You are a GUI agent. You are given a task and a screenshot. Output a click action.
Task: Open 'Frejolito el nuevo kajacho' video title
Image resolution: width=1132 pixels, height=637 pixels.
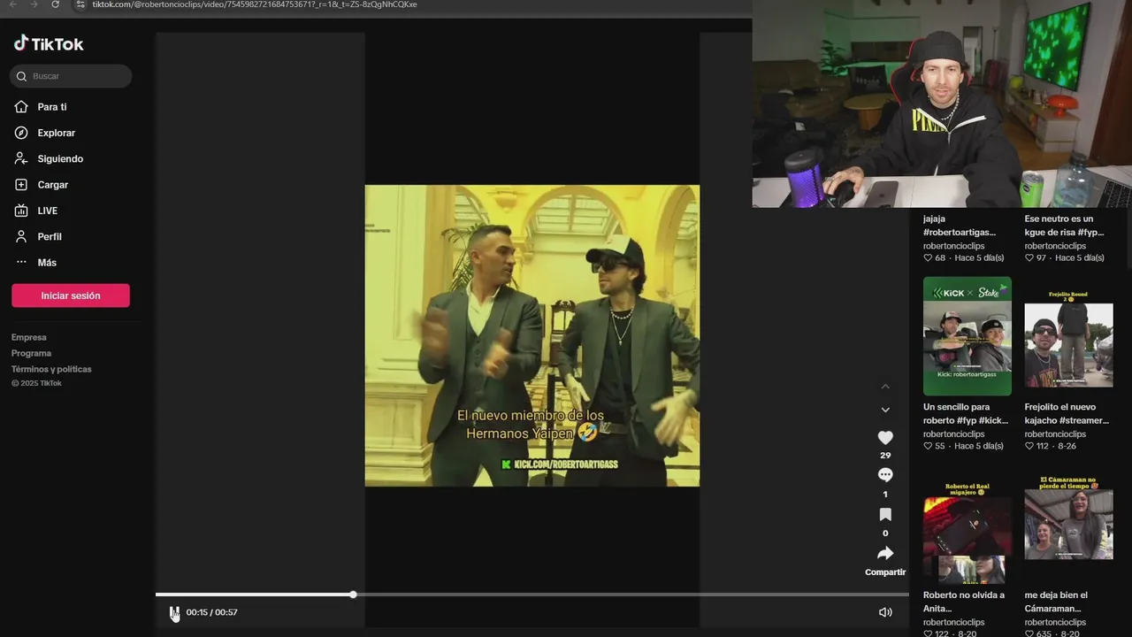coord(1067,414)
